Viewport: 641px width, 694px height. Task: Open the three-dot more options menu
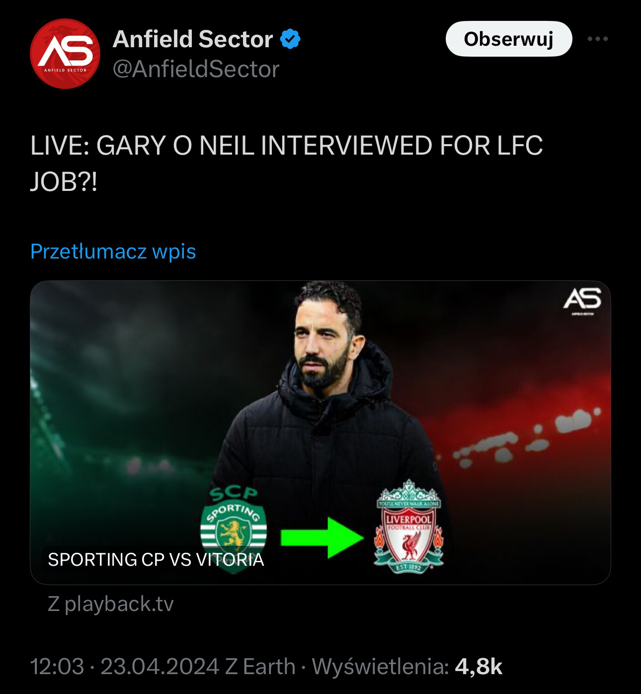tap(597, 39)
